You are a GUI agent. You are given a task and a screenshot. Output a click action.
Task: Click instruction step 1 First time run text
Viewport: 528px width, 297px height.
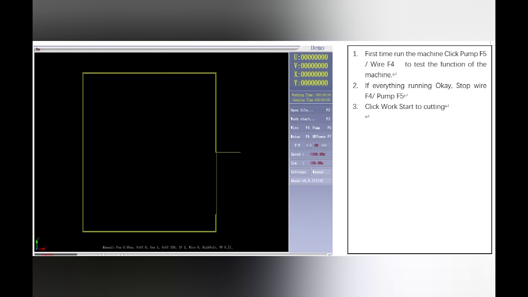point(426,64)
